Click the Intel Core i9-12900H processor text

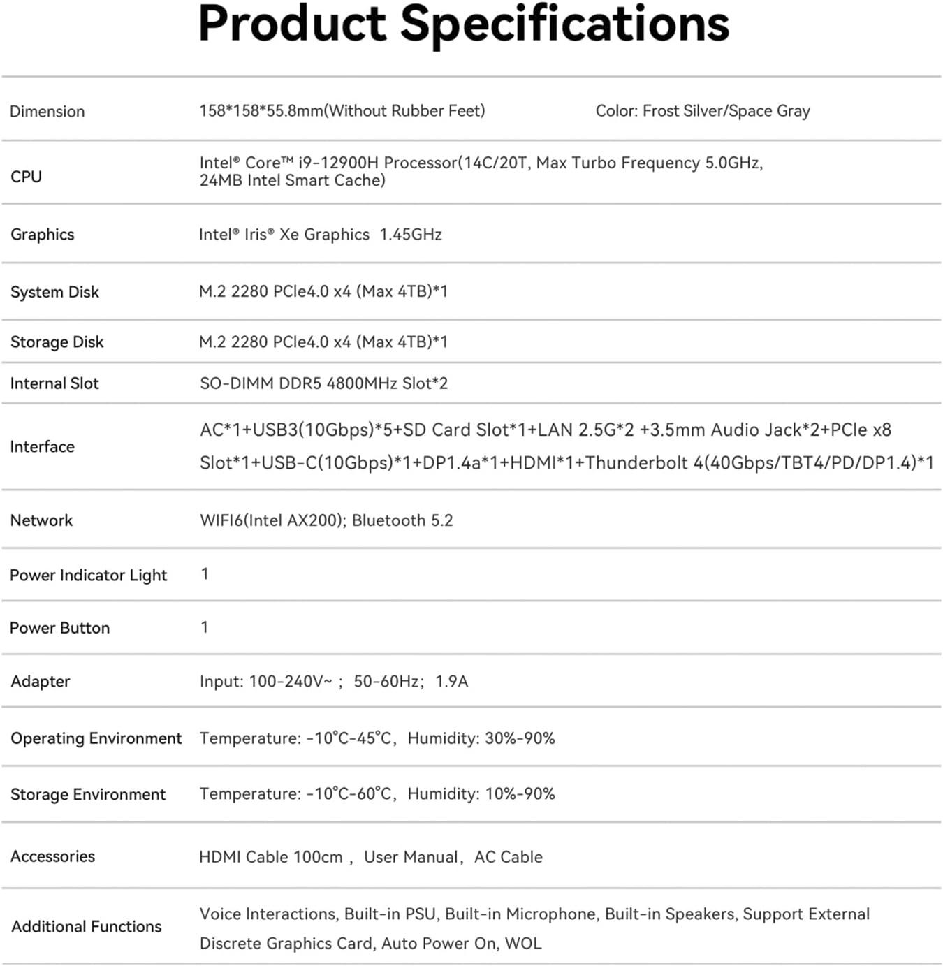[481, 171]
